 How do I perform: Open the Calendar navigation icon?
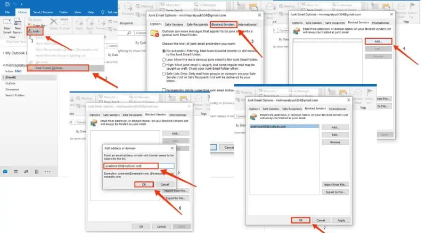(x=16, y=171)
